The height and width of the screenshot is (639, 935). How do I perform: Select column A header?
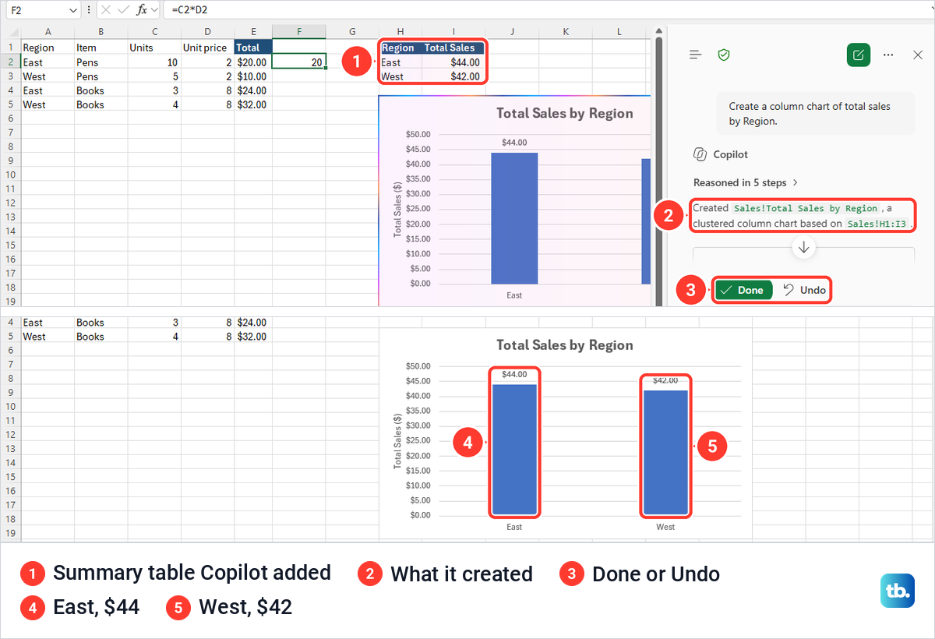pos(48,31)
